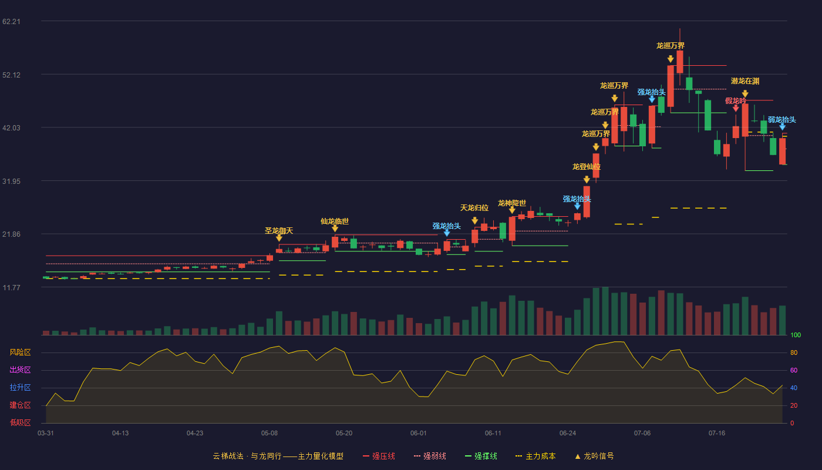This screenshot has width=822, height=470.
Task: Click the 06-24 date axis label
Action: [568, 433]
